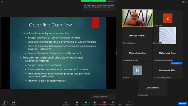Select Muhammad Vearell Ramadhan's tile
The image size is (188, 106).
pyautogui.click(x=168, y=53)
